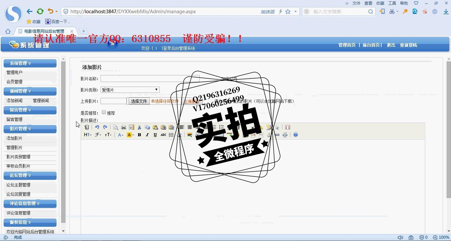Click the cut scissors icon in editor
The image size is (451, 241).
click(139, 127)
